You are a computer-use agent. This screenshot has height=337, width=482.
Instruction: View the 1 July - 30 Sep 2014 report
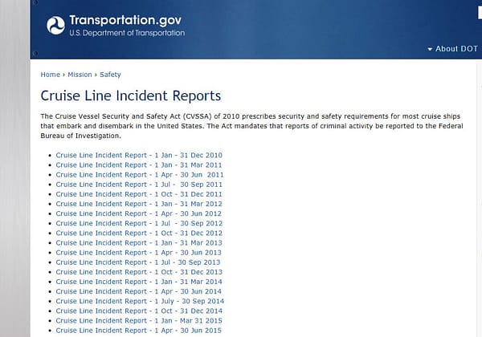(x=141, y=301)
